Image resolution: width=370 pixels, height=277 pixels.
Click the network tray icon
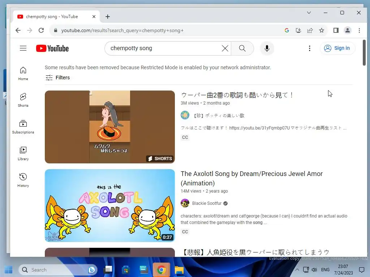click(x=306, y=270)
